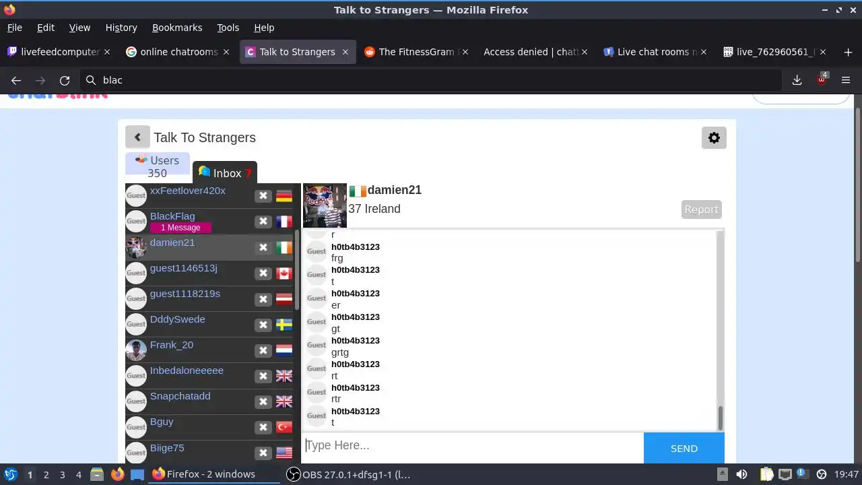Viewport: 862px width, 485px height.
Task: Click the Turkey flag beside Bguy
Action: click(284, 427)
